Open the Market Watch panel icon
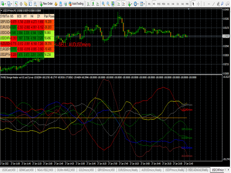Image resolution: width=231 pixels, height=173 pixels. [x=16, y=4]
